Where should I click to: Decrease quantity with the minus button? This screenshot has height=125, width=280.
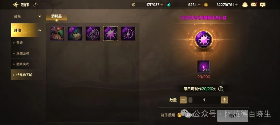(x=183, y=100)
